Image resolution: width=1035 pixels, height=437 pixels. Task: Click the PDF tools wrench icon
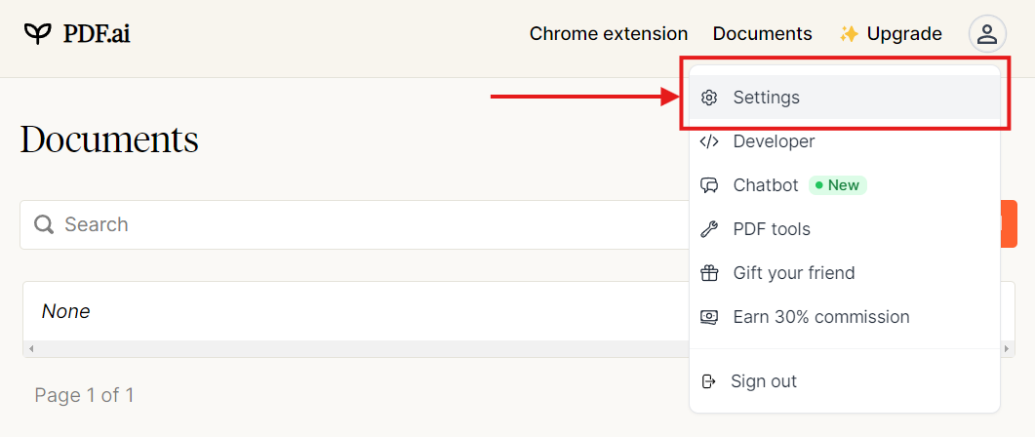tap(710, 229)
